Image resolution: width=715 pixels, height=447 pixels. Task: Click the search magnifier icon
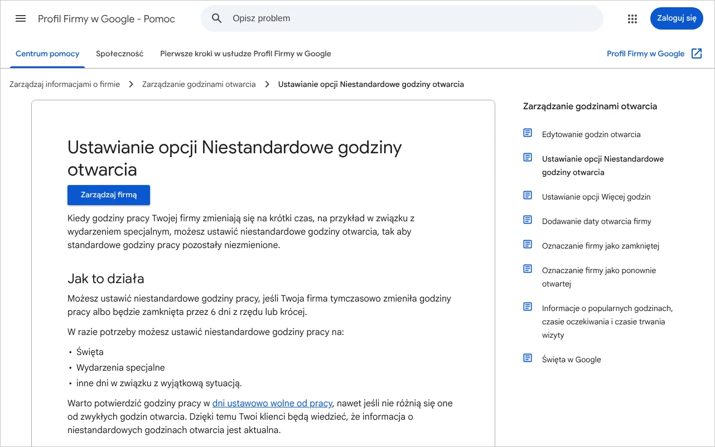pos(217,18)
